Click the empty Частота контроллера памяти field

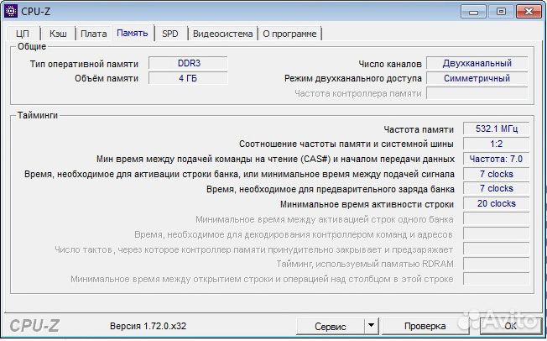477,93
